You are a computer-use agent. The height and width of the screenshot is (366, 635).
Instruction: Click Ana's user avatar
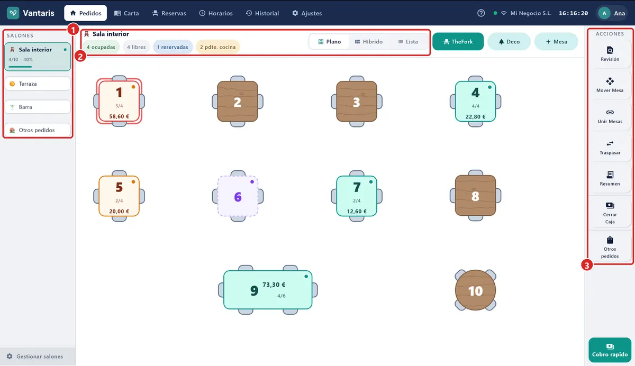tap(604, 13)
